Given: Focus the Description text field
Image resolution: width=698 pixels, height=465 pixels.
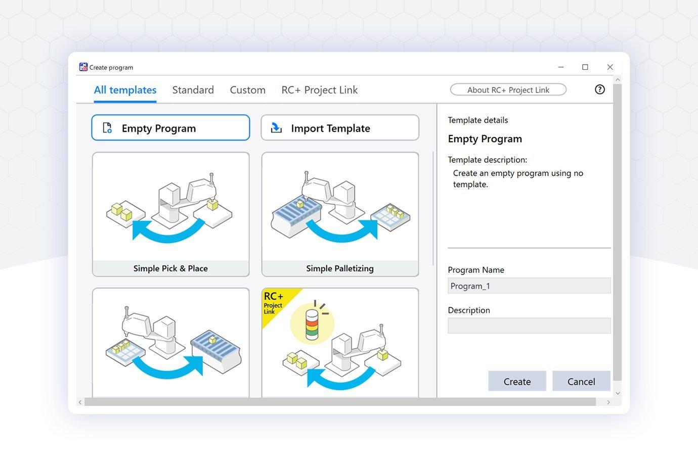Looking at the screenshot, I should point(529,325).
